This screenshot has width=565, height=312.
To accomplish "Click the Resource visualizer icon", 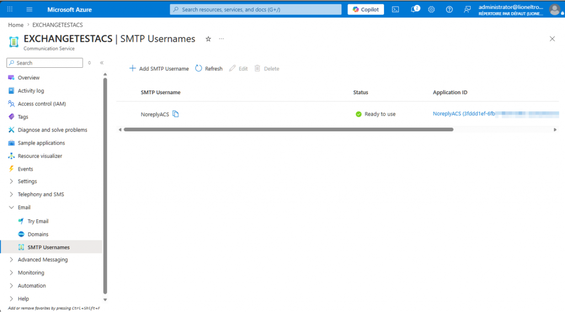I will tap(11, 156).
